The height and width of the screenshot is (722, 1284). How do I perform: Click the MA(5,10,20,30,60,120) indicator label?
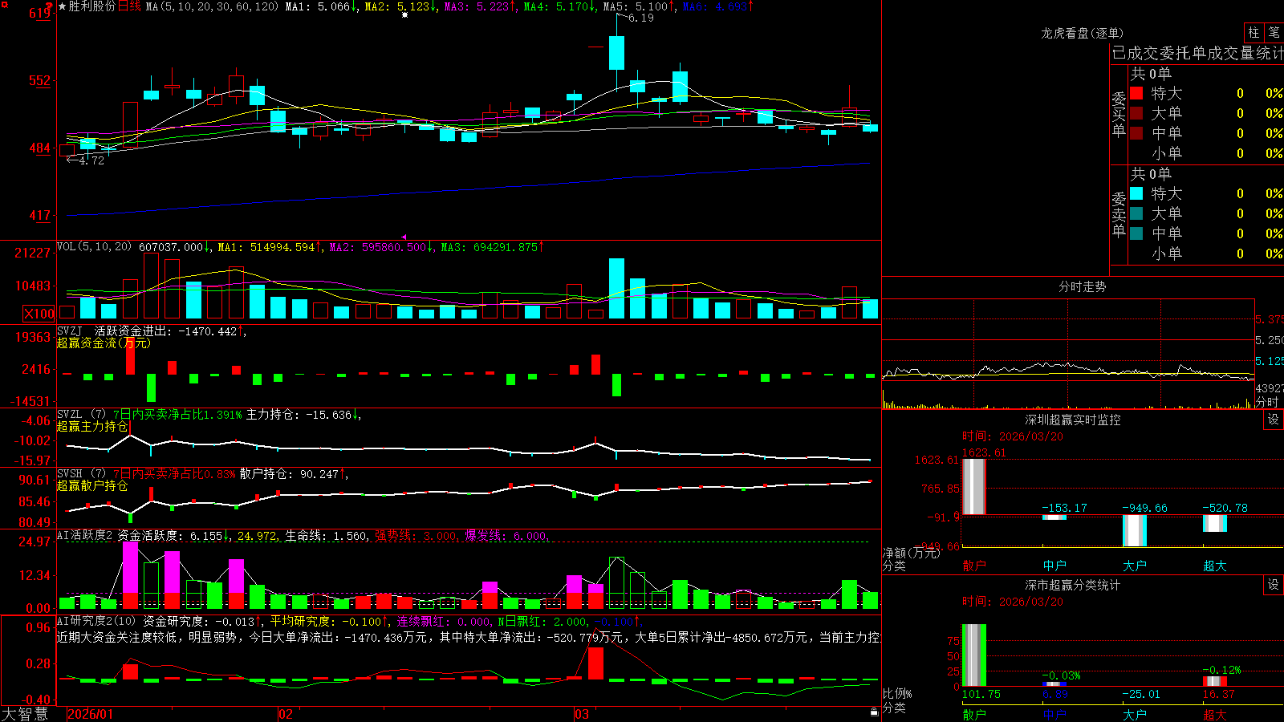tap(213, 6)
